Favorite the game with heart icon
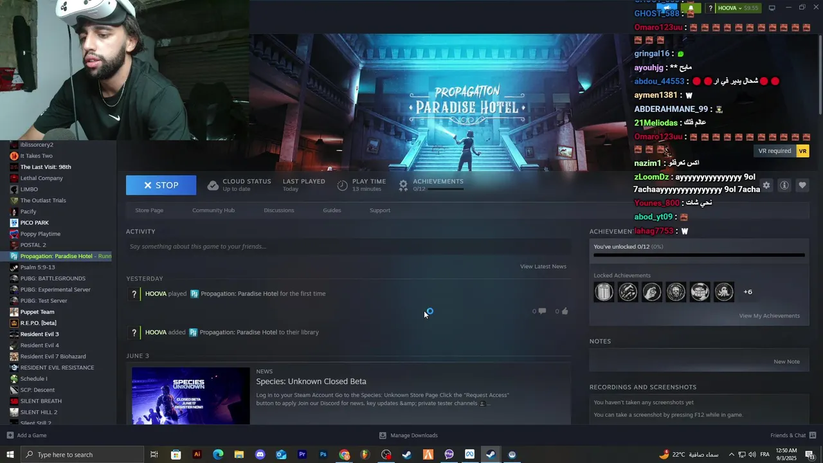 pyautogui.click(x=802, y=185)
